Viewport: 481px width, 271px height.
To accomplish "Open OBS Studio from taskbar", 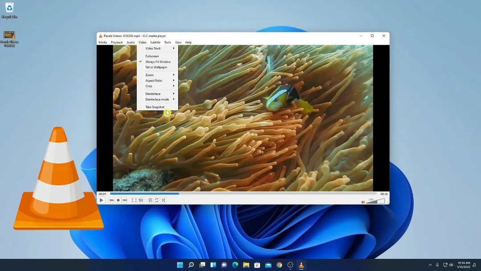I will pyautogui.click(x=290, y=265).
